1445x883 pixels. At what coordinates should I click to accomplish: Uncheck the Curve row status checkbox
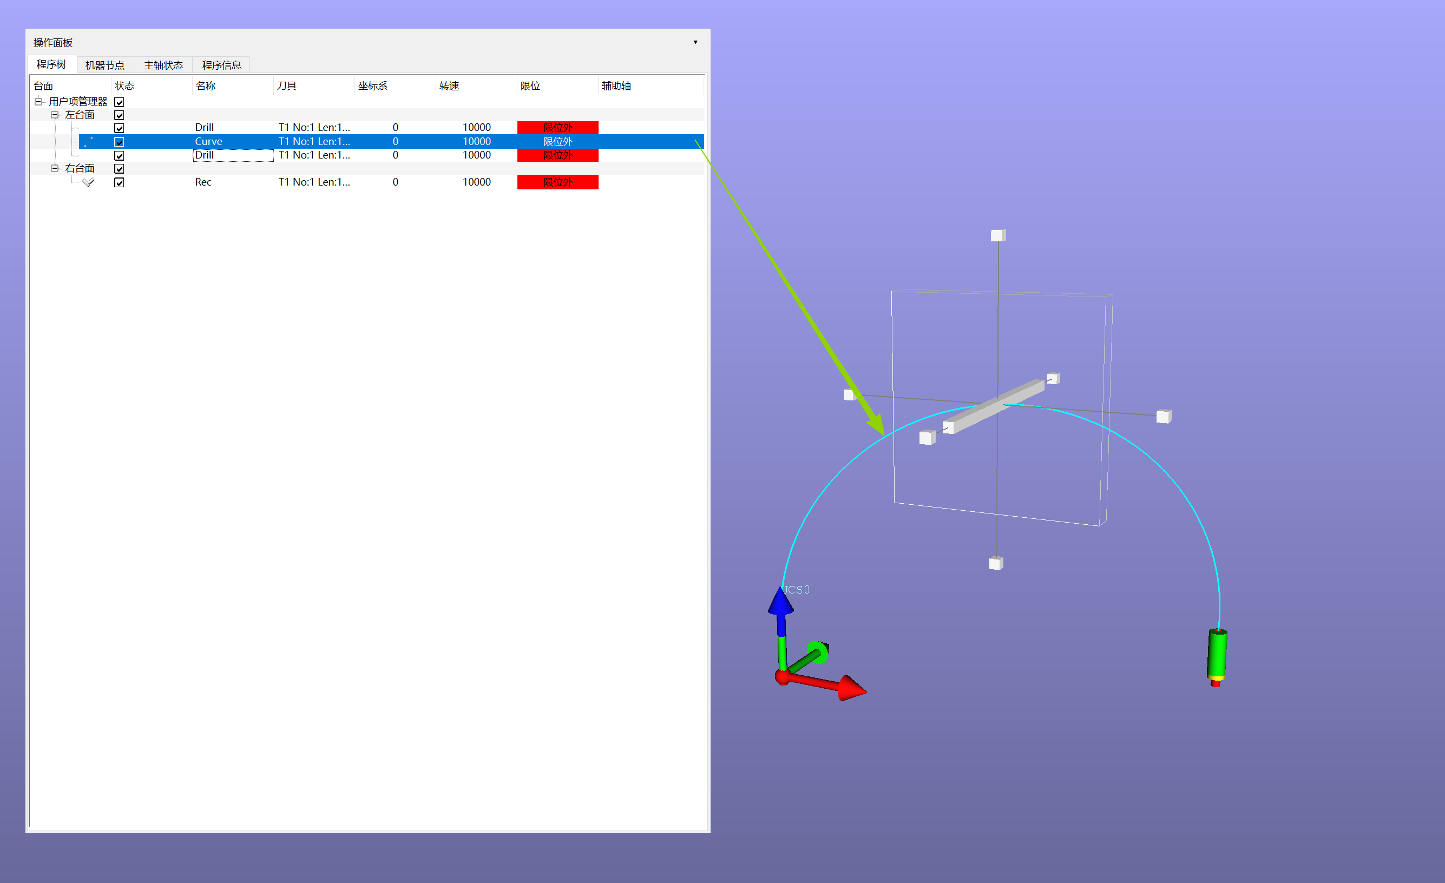coord(119,142)
